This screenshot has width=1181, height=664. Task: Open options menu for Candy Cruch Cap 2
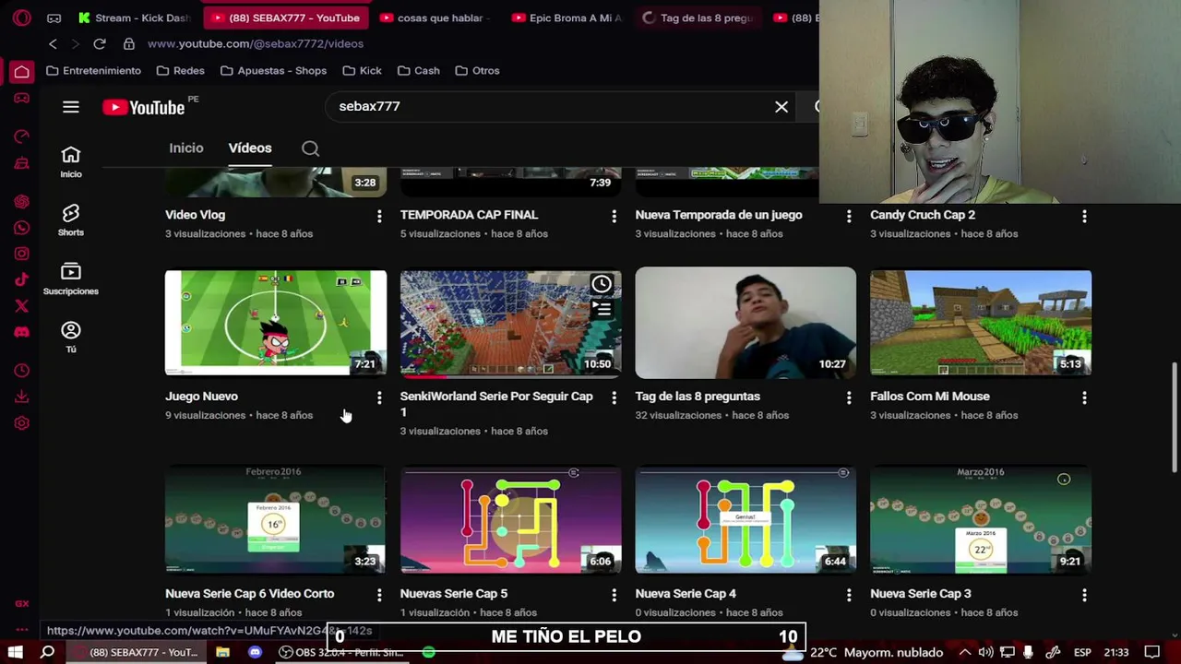pos(1085,216)
